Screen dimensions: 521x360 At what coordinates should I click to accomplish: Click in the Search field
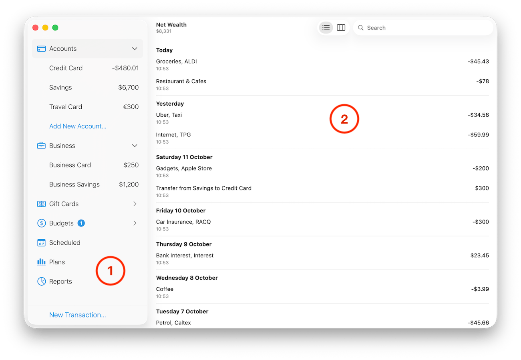click(423, 28)
